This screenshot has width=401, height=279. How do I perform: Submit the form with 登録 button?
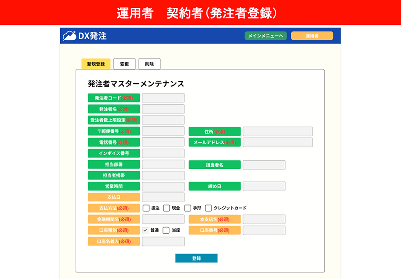pyautogui.click(x=197, y=258)
